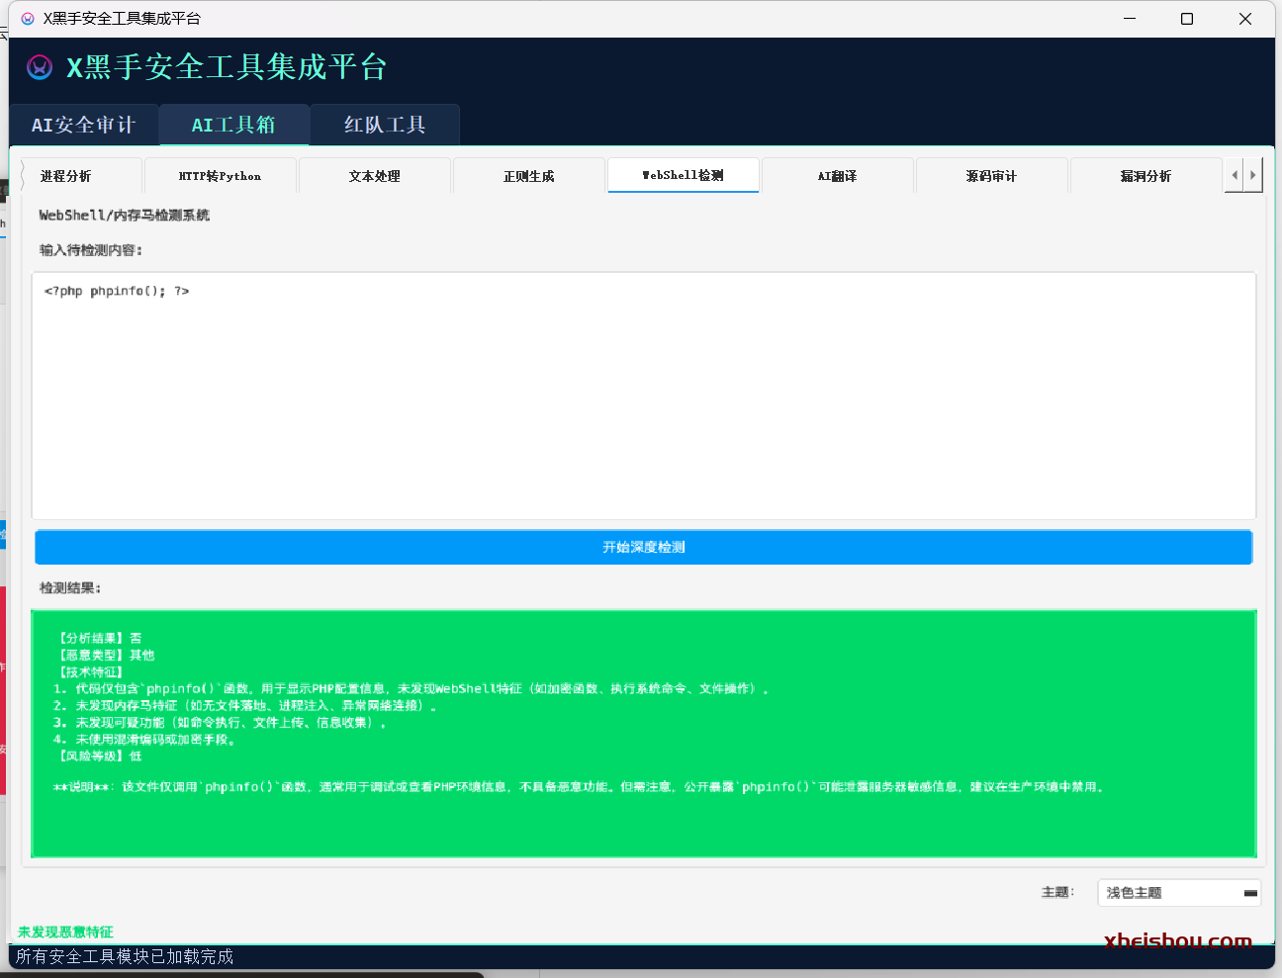Click the 开始深度检测 button

[644, 547]
